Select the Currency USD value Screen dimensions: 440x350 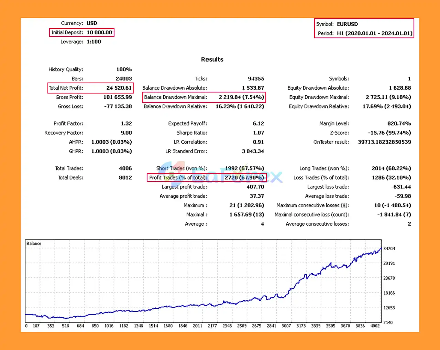click(92, 23)
